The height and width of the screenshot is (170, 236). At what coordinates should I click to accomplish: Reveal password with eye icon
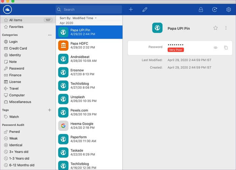coord(215,48)
